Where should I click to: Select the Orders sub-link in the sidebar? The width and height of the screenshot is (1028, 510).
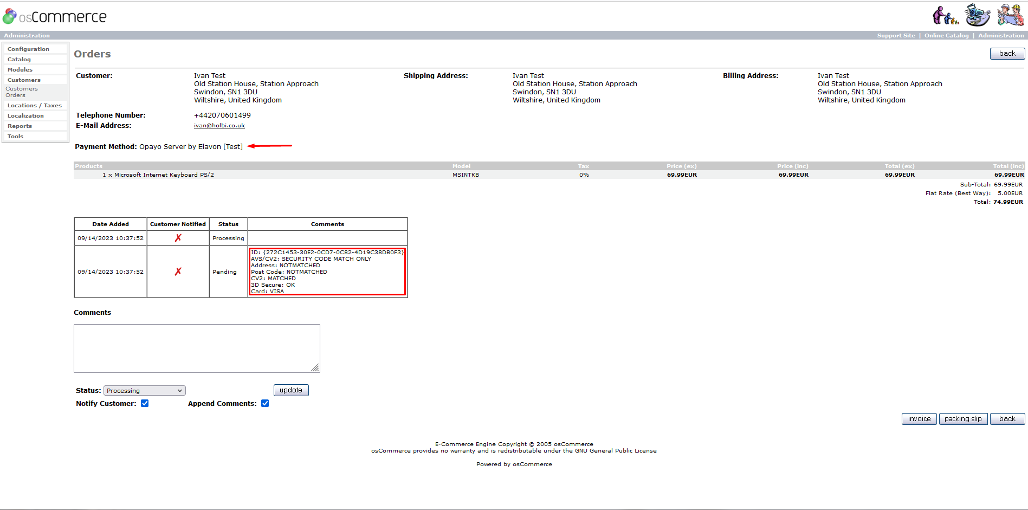coord(15,95)
